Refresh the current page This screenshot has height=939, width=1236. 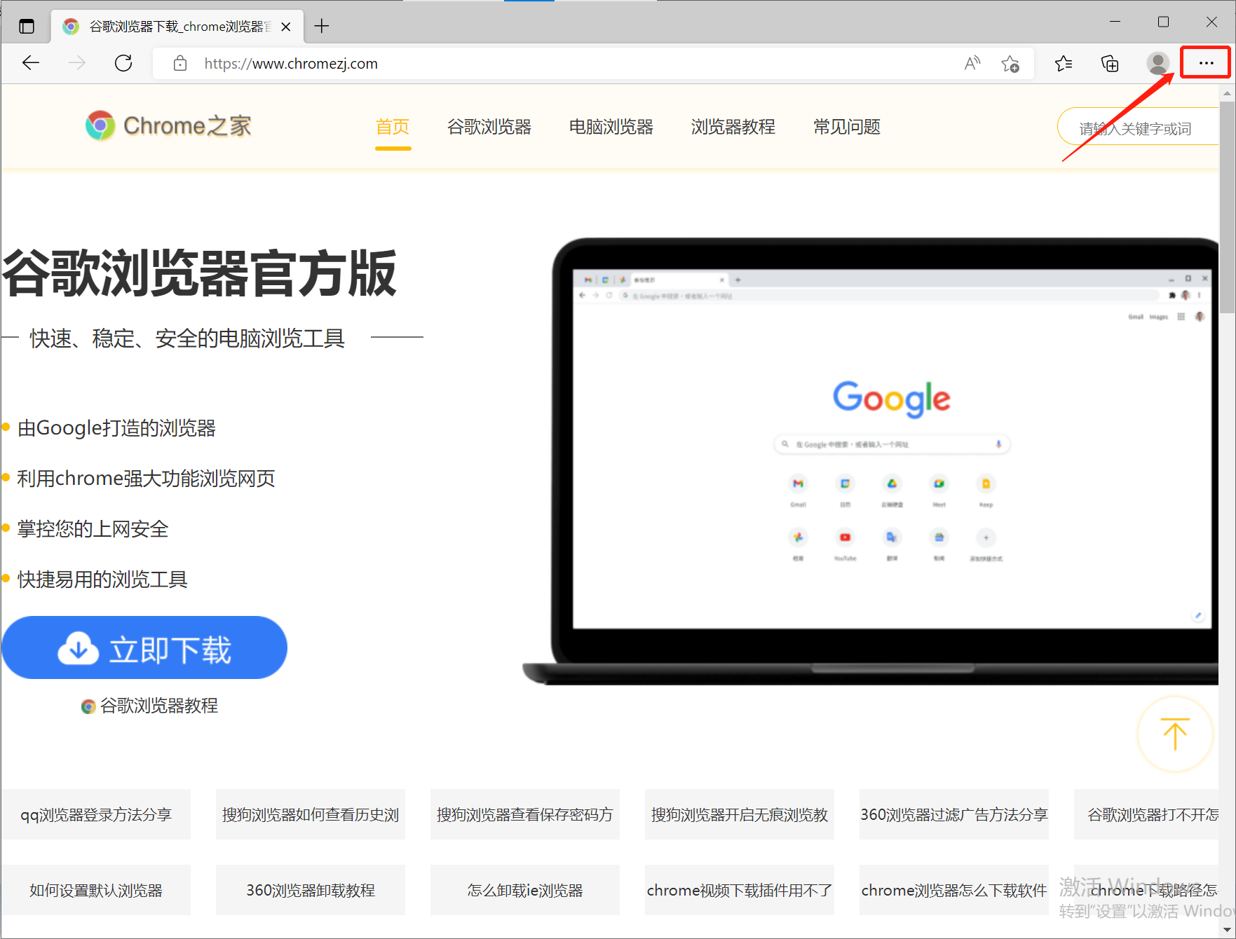(x=123, y=63)
